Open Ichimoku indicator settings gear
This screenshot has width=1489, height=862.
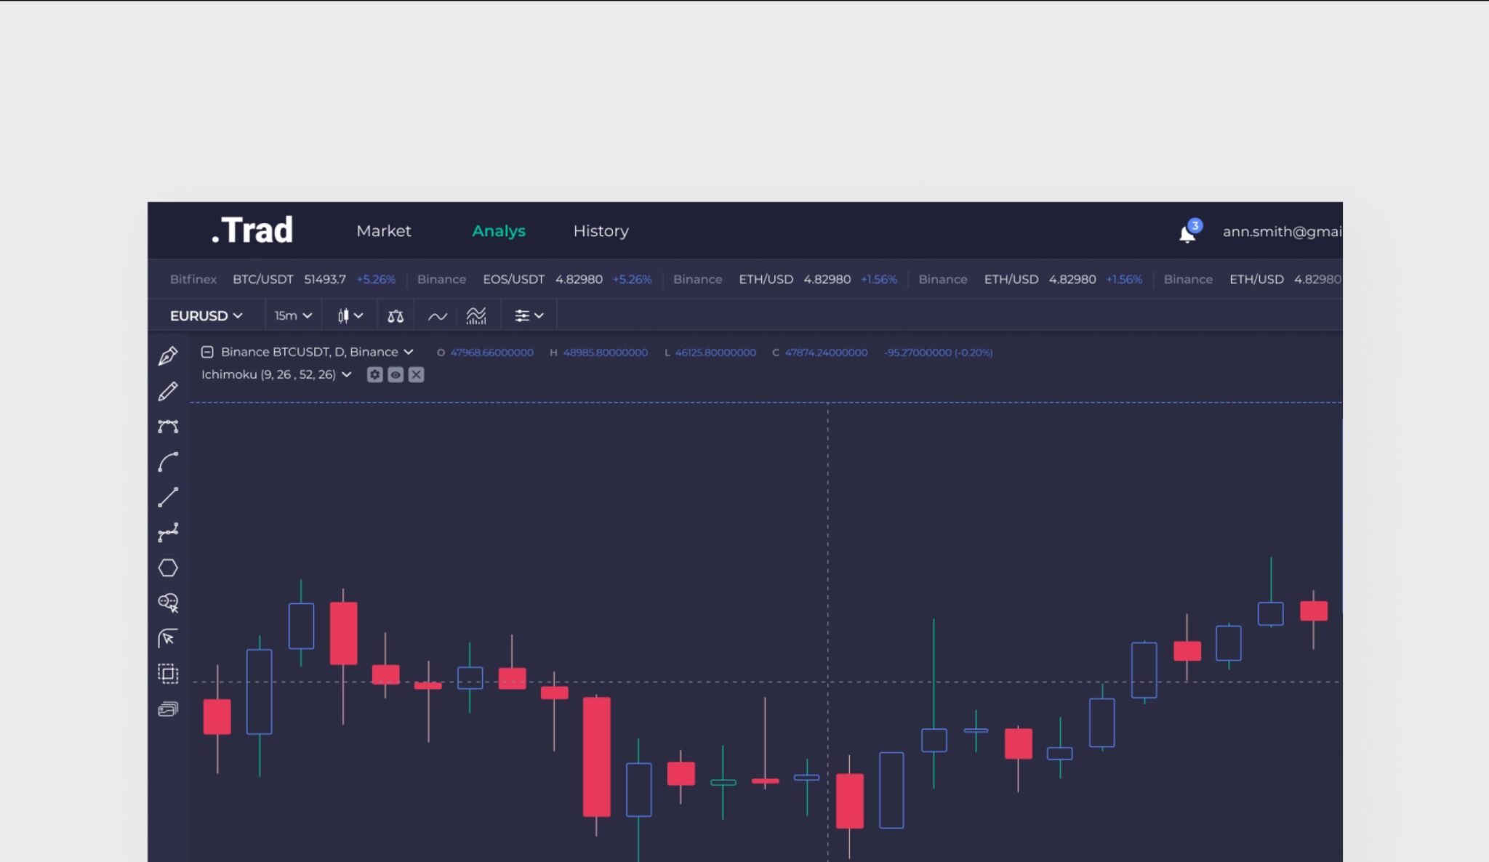pyautogui.click(x=375, y=375)
